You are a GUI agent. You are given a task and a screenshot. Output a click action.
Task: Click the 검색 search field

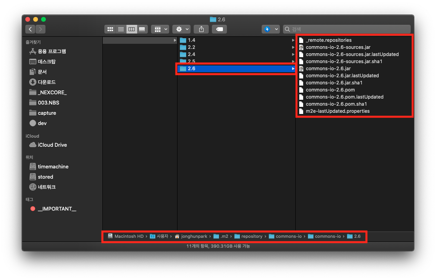[x=350, y=29]
